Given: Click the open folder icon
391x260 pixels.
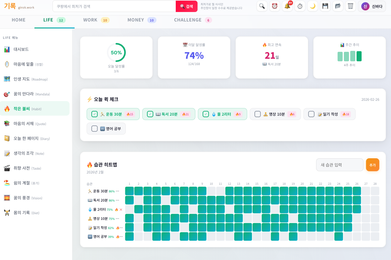Looking at the screenshot, I should 338,6.
